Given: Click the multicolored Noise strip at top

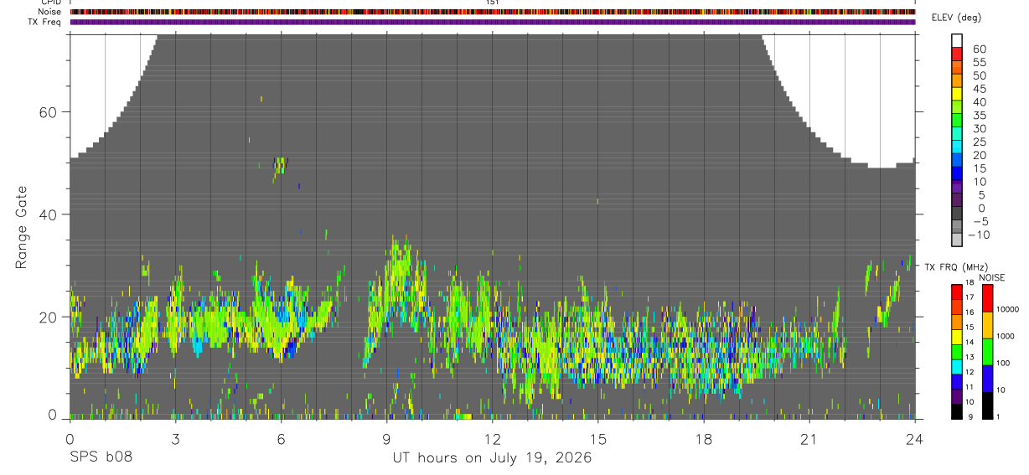Looking at the screenshot, I should point(493,12).
